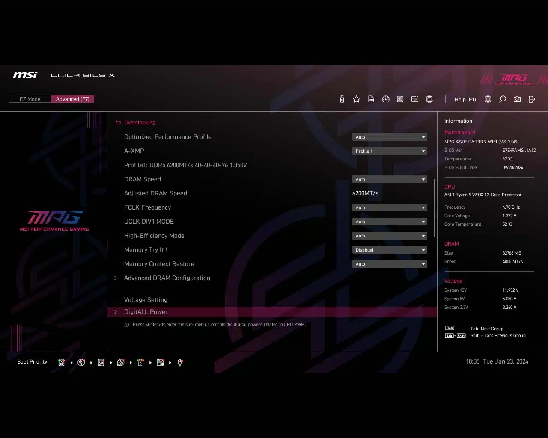Screen dimensions: 548x438
Task: Click MPG X870E CARBON WIFI model name
Action: pos(481,142)
